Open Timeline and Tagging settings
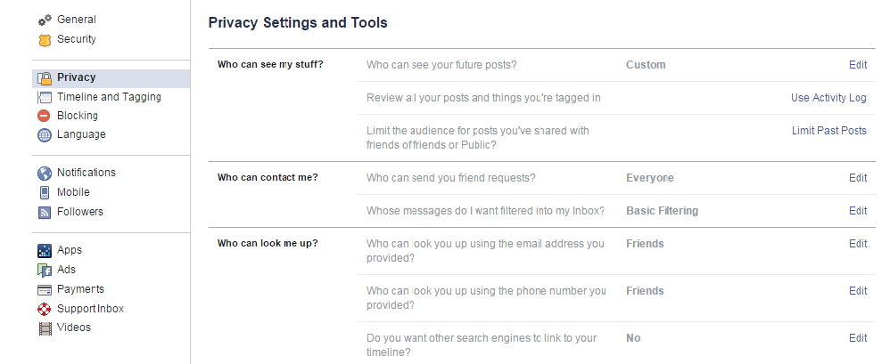Image resolution: width=890 pixels, height=364 pixels. pos(109,97)
